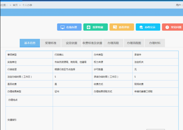The image size is (183, 130).
Task: Click the 查看评价 review icon
Action: [x=115, y=27]
